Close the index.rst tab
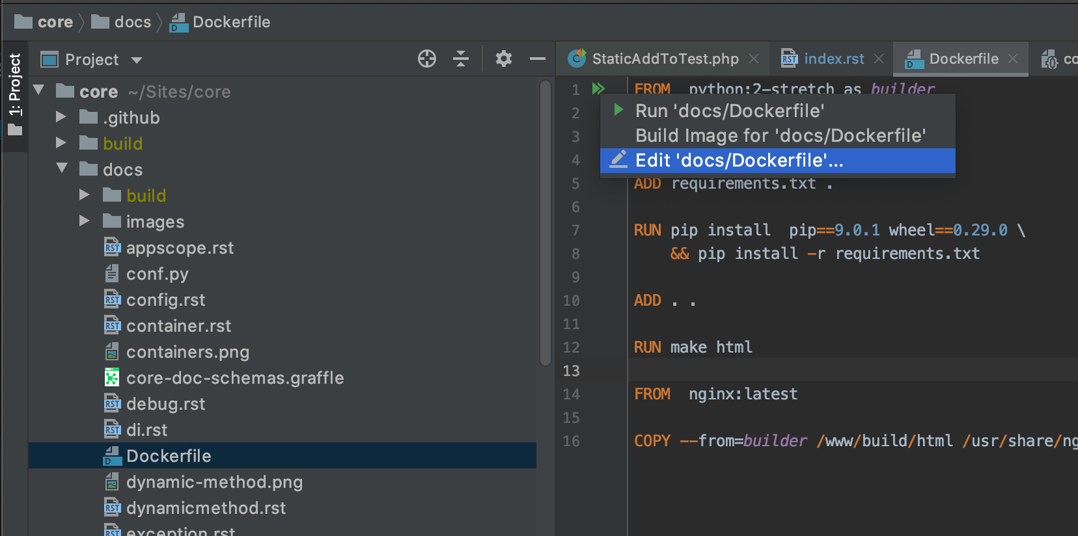The height and width of the screenshot is (536, 1078). click(879, 59)
